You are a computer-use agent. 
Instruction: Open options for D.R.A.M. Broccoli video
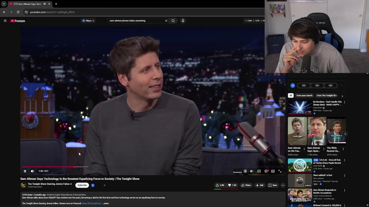[x=344, y=160]
